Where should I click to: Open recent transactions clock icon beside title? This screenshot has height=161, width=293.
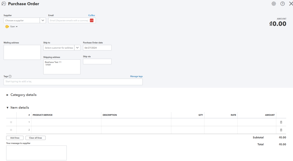tap(4, 4)
